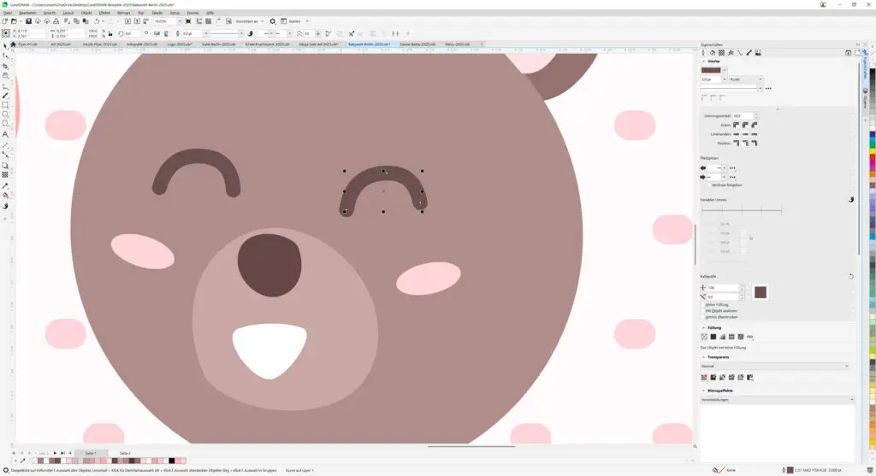The width and height of the screenshot is (876, 476).
Task: Collapse the Bitmapeffekte section
Action: [703, 391]
